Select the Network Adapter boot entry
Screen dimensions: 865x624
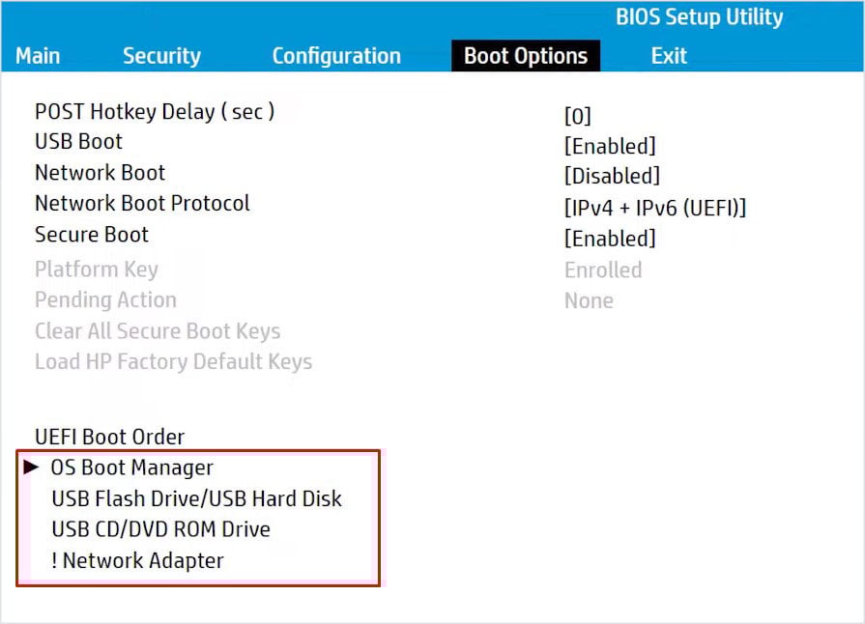tap(137, 560)
